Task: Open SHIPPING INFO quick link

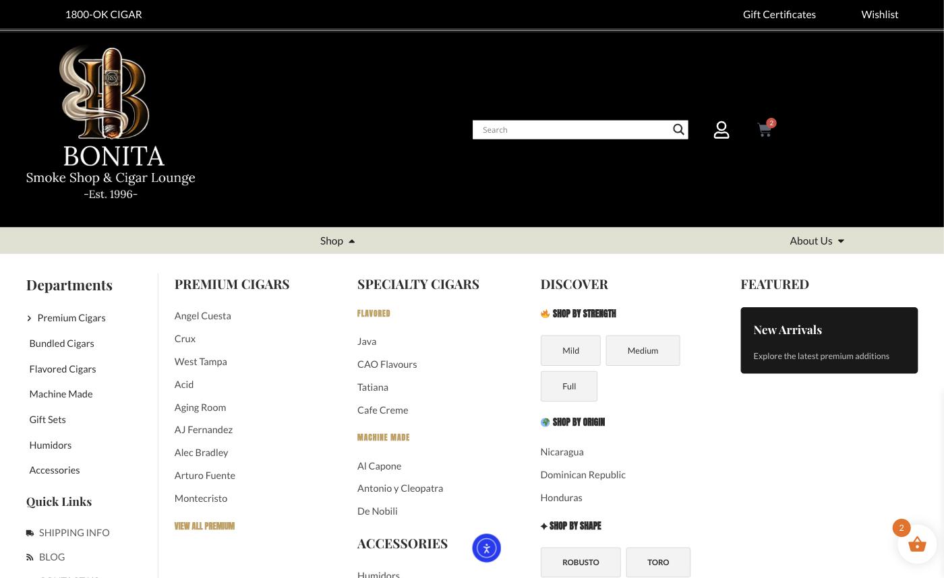Action: (x=74, y=533)
